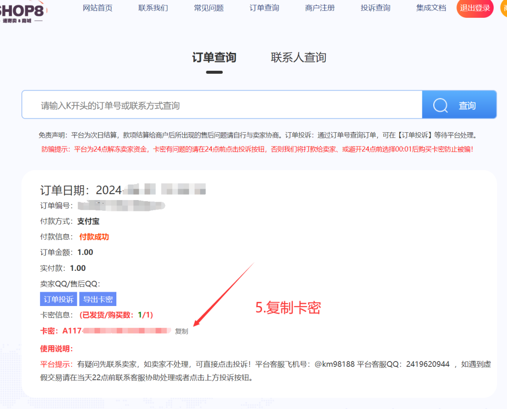Viewport: 507px width, 409px height.
Task: Open 商户注册 page
Action: click(x=320, y=8)
